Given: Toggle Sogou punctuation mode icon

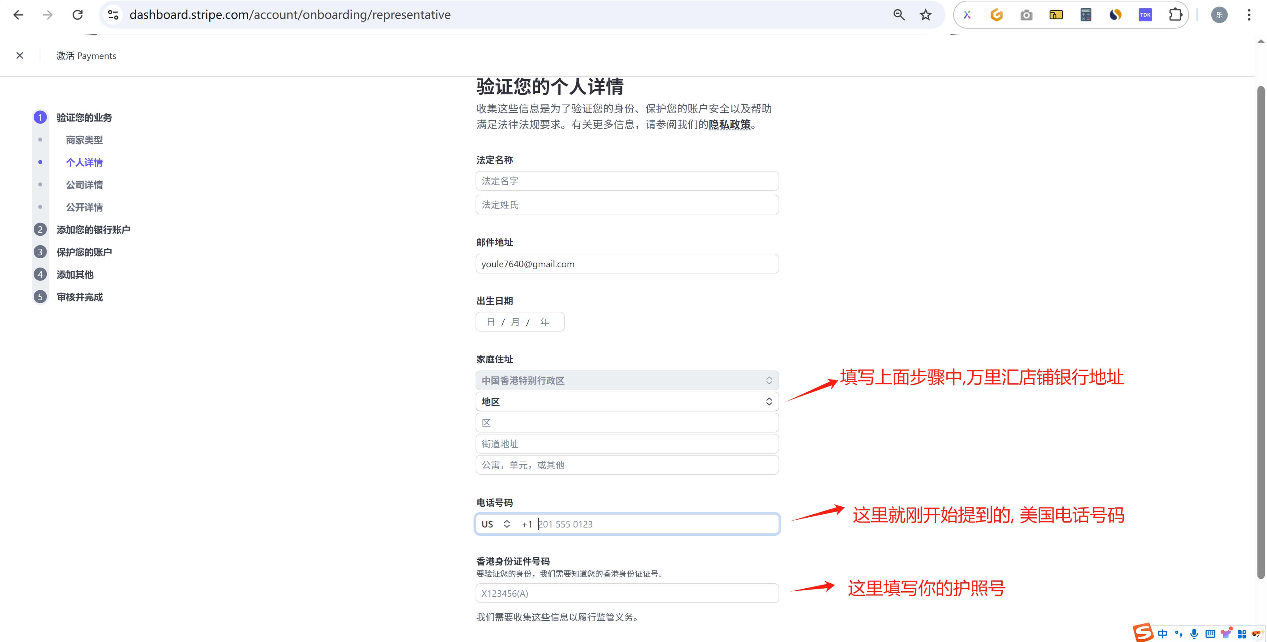Looking at the screenshot, I should click(1179, 634).
